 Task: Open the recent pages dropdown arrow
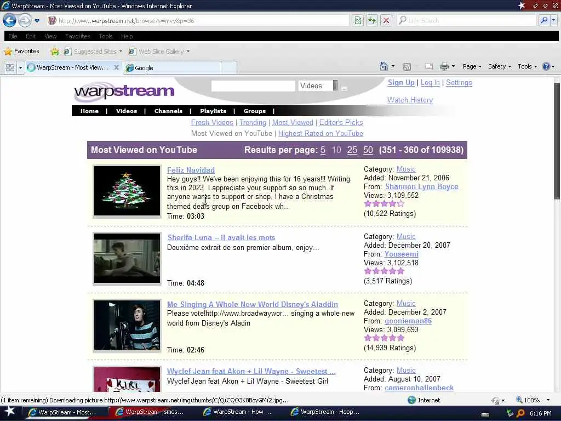coord(37,21)
